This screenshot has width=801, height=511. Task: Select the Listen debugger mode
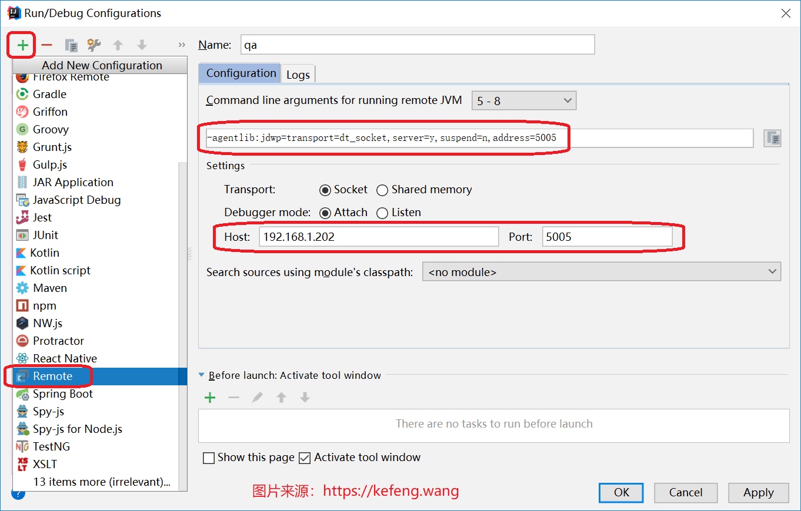click(x=382, y=213)
